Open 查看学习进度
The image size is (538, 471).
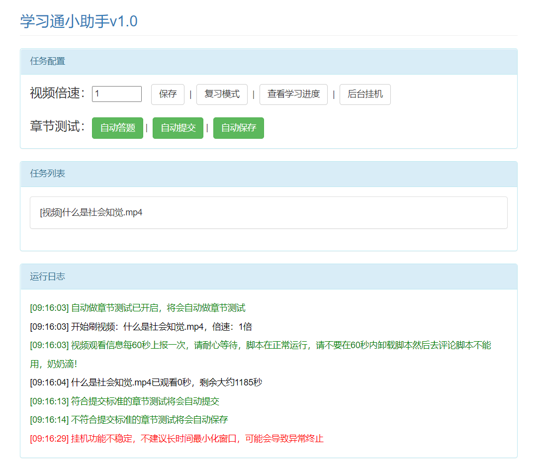click(293, 94)
